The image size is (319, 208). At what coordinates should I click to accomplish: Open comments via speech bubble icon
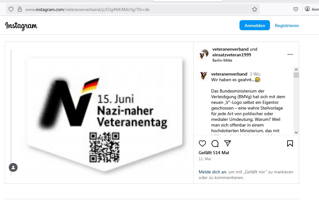click(x=215, y=143)
